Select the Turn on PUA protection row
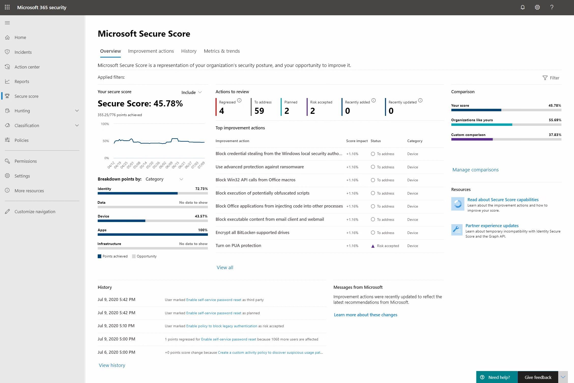 coord(238,245)
